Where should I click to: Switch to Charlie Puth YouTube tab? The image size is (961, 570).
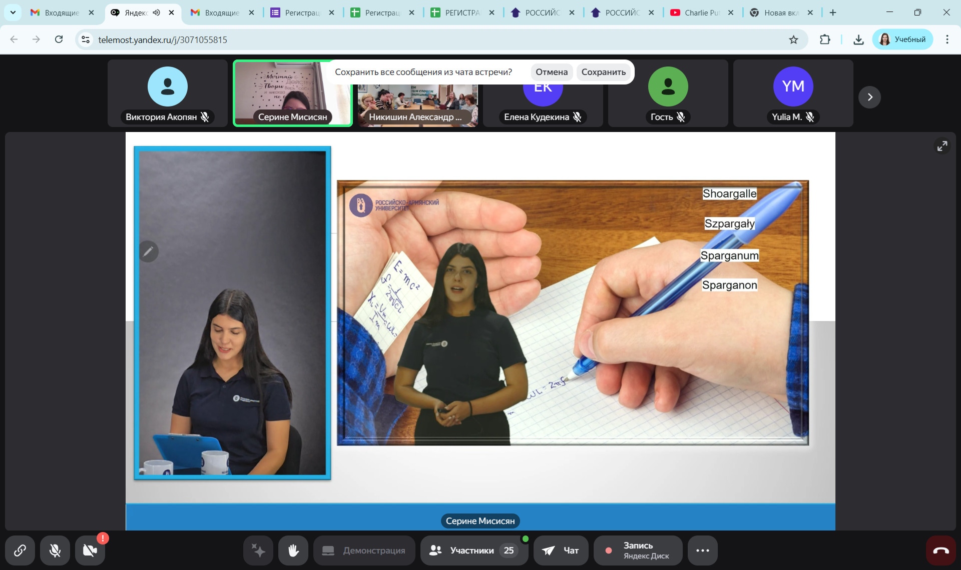(x=701, y=12)
